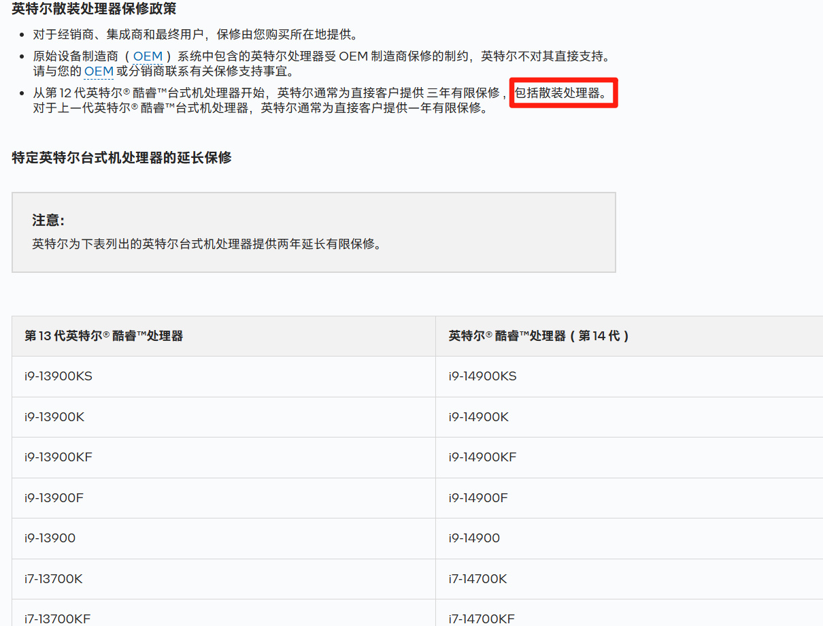Select the i9-14900KF table cell
Screen dimensions: 823x626
629,457
